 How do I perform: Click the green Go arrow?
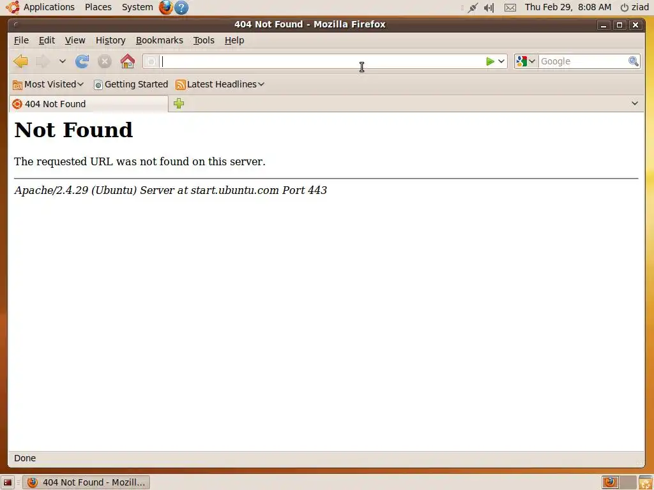(x=490, y=61)
